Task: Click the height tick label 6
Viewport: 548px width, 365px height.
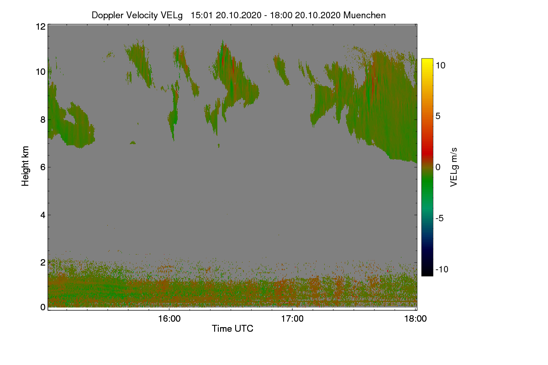Action: (42, 167)
